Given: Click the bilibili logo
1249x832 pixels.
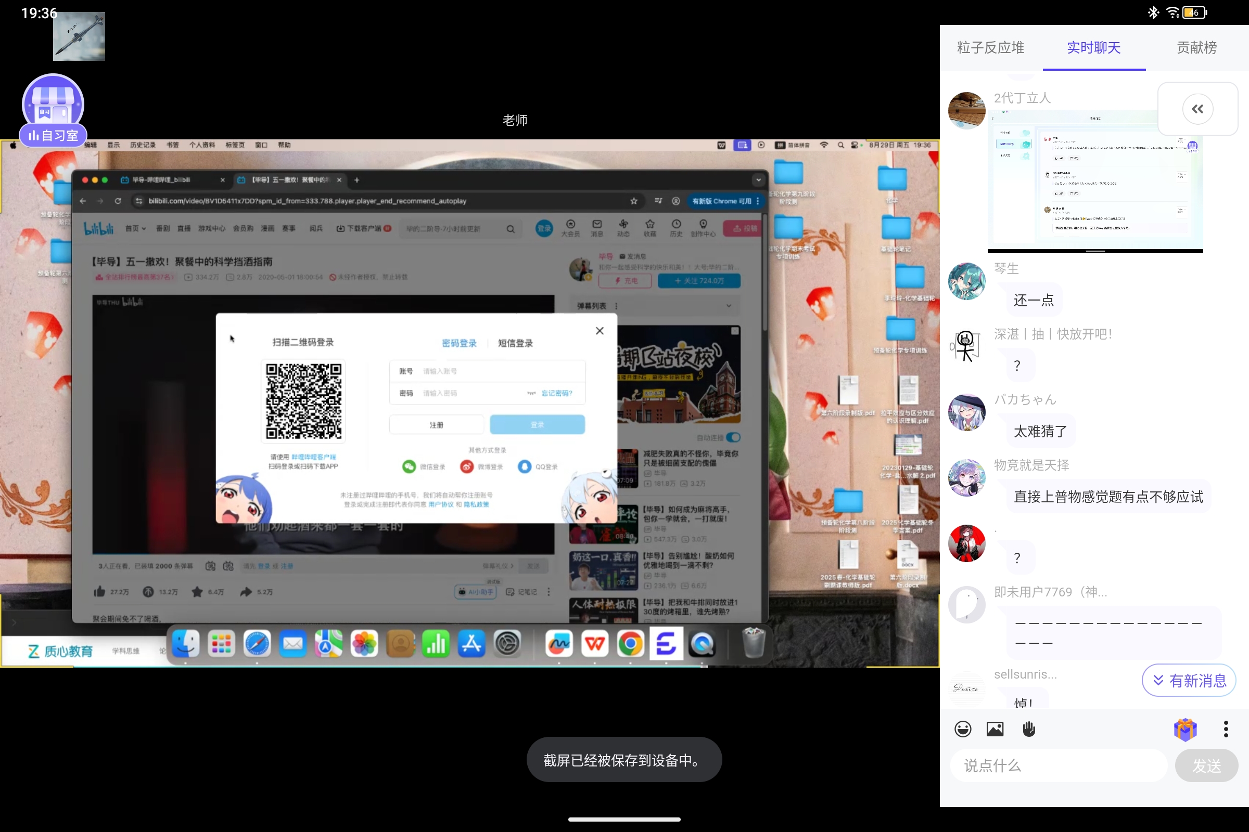Looking at the screenshot, I should pos(99,228).
